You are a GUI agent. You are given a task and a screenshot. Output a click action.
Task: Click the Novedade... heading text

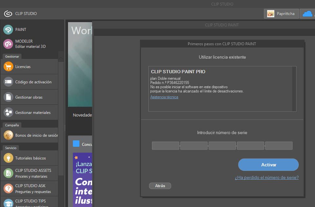point(82,115)
